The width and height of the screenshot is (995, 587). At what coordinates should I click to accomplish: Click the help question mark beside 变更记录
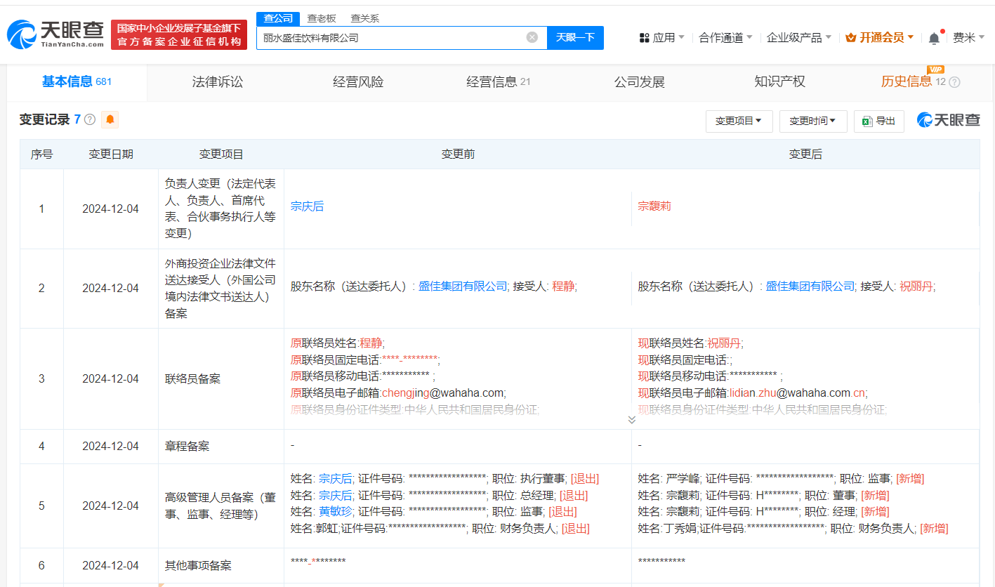(90, 120)
